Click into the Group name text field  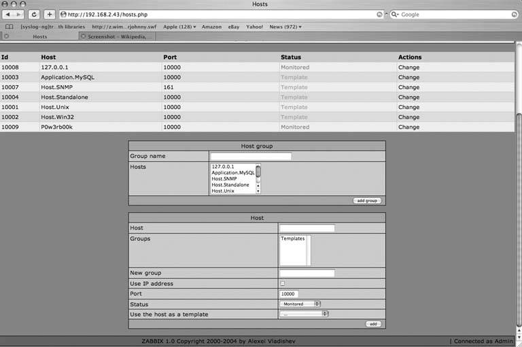tap(250, 156)
